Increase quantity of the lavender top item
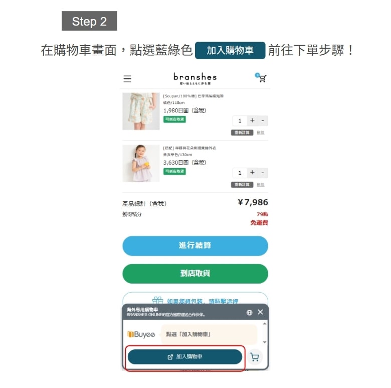 coord(252,173)
